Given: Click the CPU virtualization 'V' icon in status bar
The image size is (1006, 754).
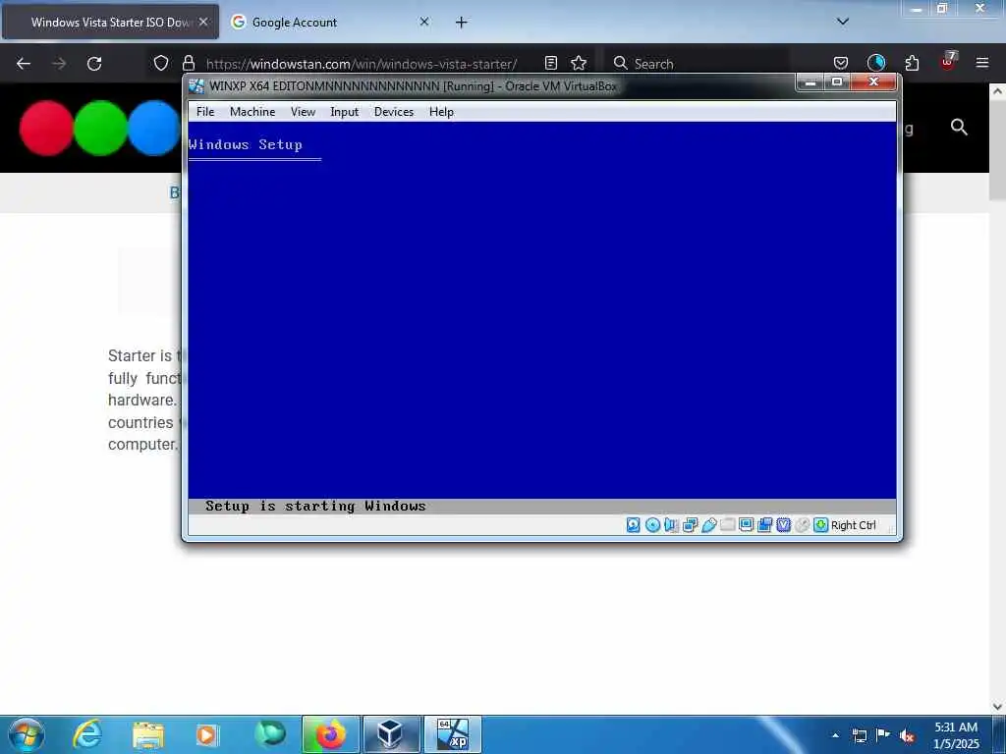Looking at the screenshot, I should click(x=783, y=525).
